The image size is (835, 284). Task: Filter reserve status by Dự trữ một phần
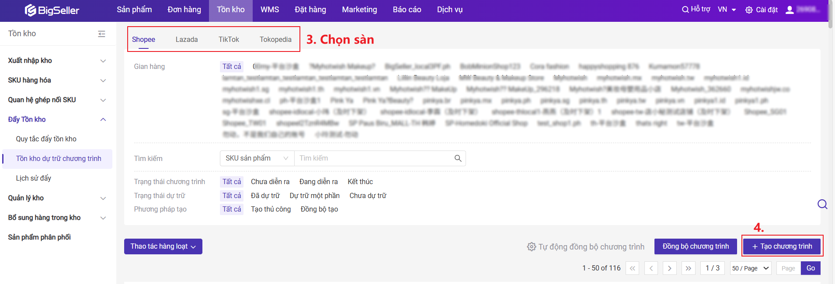(x=315, y=196)
